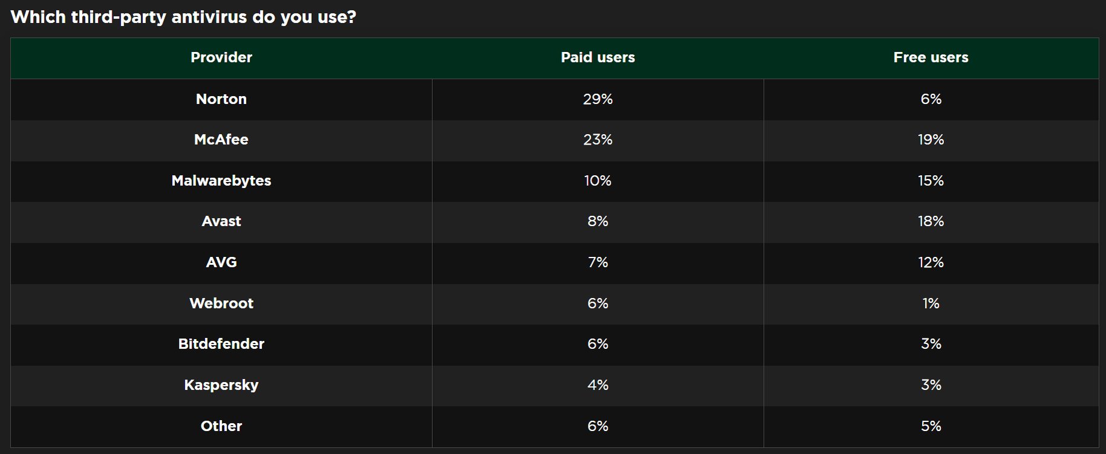Select the Bitdefender provider cell
This screenshot has width=1106, height=454.
[x=221, y=344]
